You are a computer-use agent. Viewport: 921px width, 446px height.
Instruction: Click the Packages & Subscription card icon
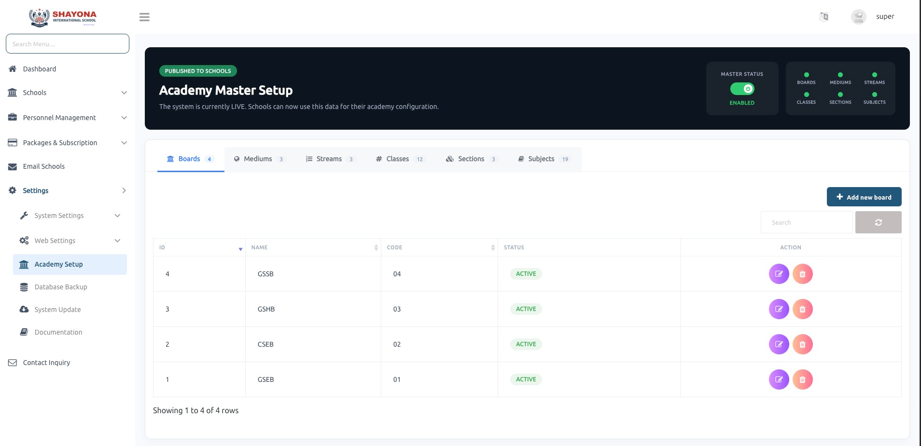[13, 143]
